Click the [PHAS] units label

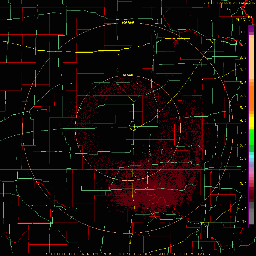[x=240, y=20]
